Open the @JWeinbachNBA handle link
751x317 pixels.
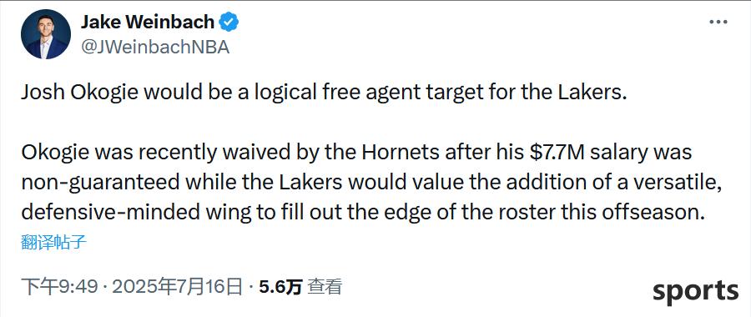pyautogui.click(x=155, y=47)
